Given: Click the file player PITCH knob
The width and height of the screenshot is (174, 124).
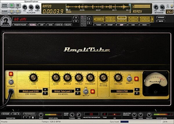Looking at the screenshot, I should click(x=31, y=7).
